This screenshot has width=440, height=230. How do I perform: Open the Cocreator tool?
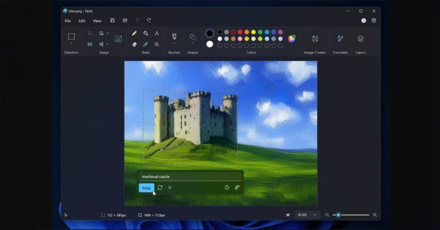pos(340,39)
